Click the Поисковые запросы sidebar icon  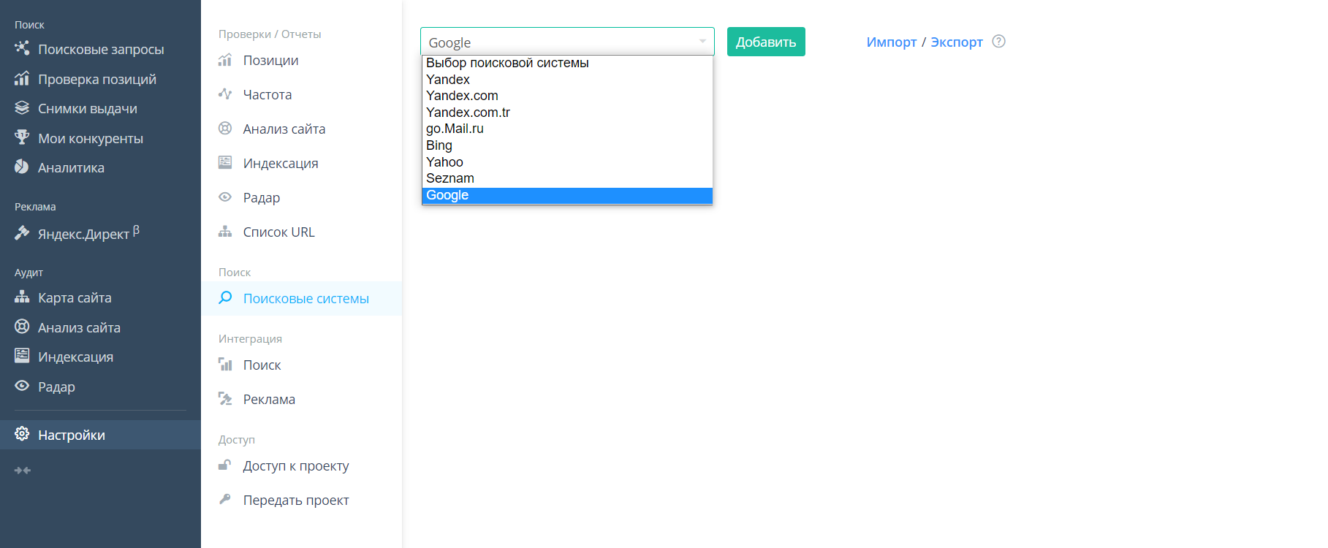tap(22, 48)
